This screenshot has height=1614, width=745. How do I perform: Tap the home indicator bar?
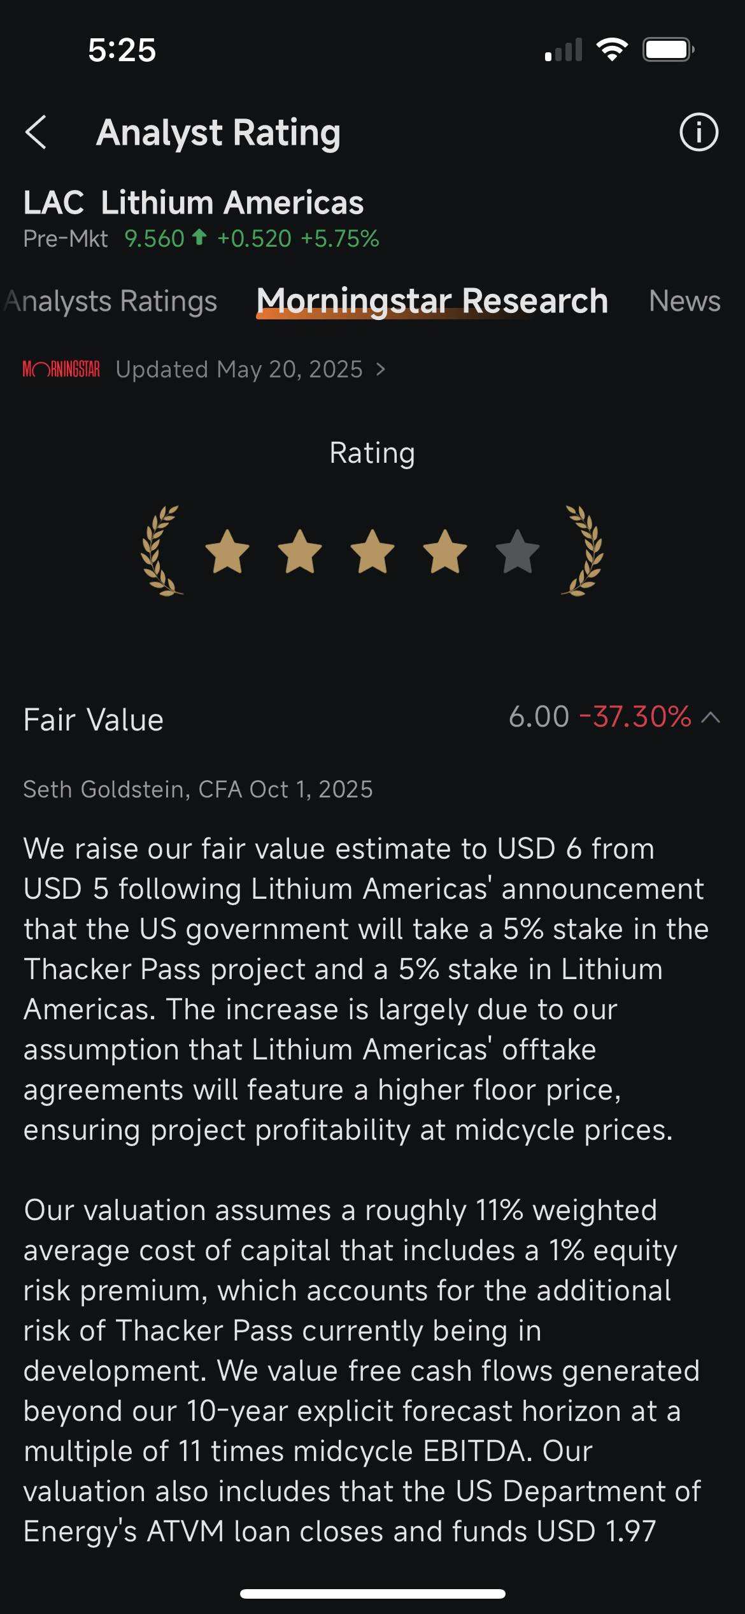coord(372,1594)
